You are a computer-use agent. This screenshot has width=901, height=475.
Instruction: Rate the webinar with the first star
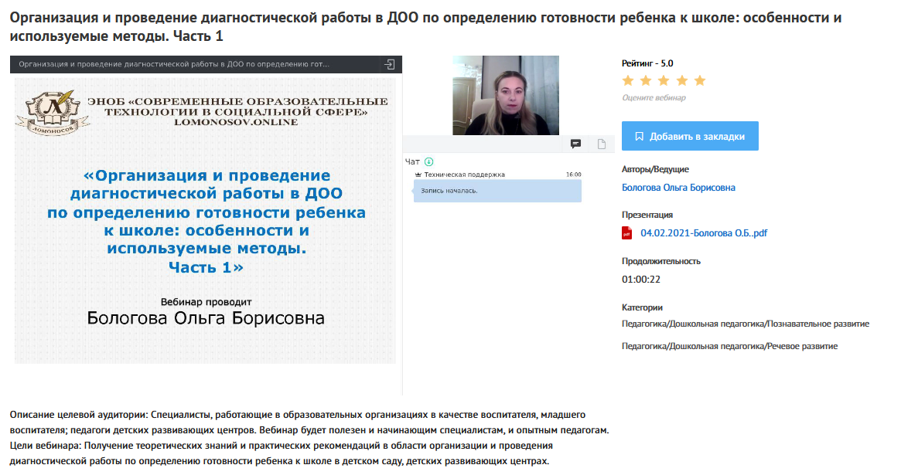pyautogui.click(x=628, y=81)
